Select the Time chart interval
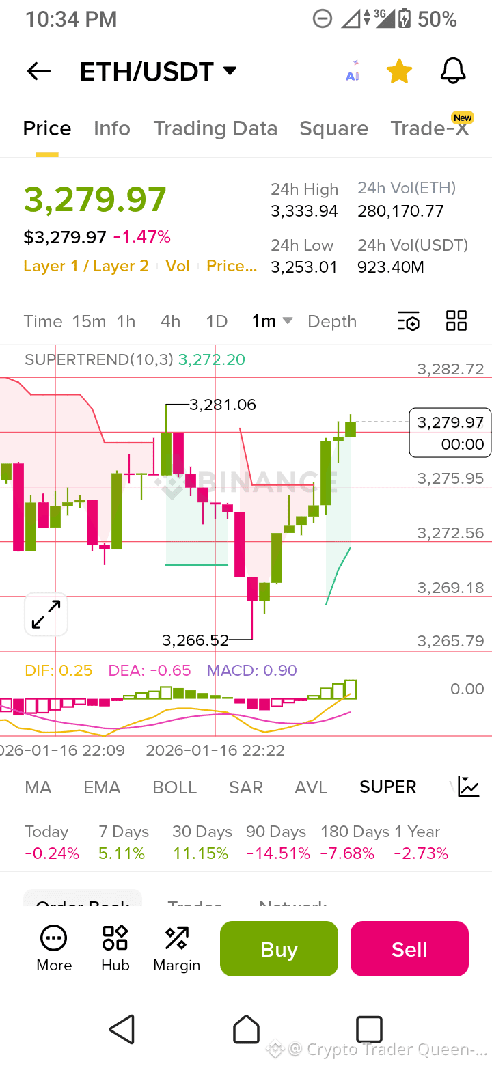492x1066 pixels. [x=43, y=321]
